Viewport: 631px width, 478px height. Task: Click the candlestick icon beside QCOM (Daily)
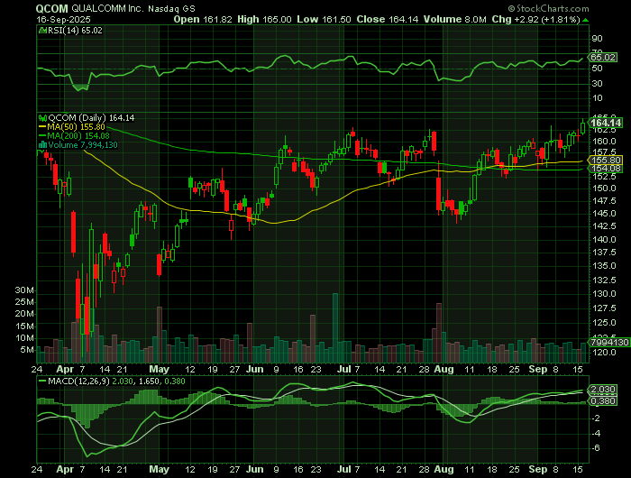pos(42,117)
